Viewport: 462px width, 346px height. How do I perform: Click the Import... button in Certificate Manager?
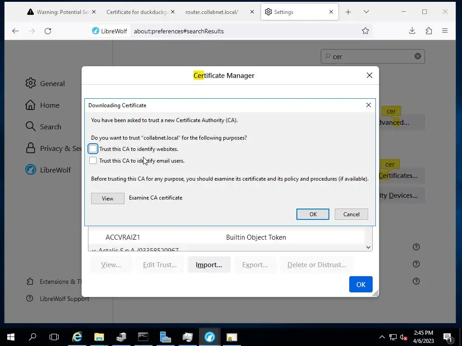pos(209,265)
